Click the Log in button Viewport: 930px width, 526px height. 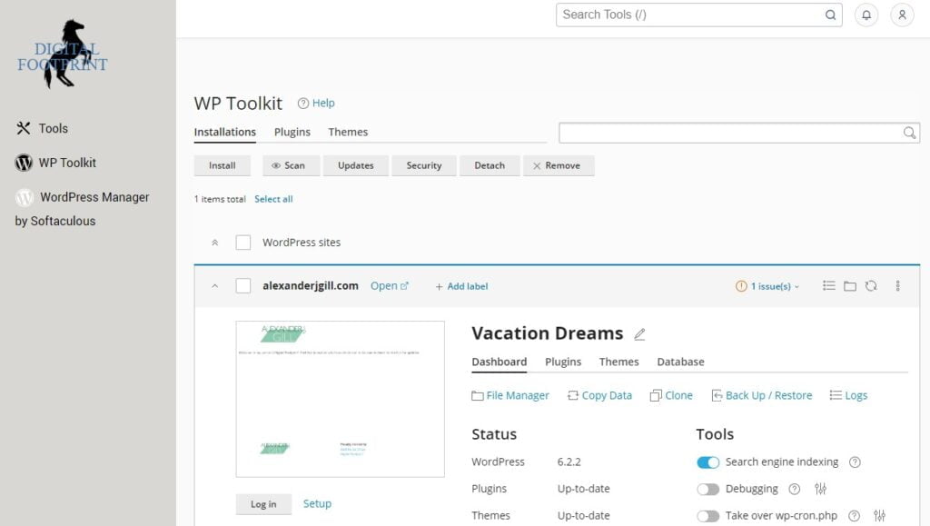[263, 504]
